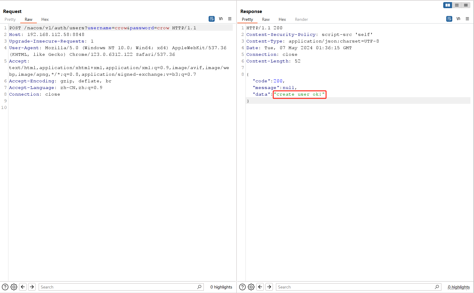Viewport: 474px width, 293px height.
Task: Click the Date response header line
Action: click(x=299, y=48)
